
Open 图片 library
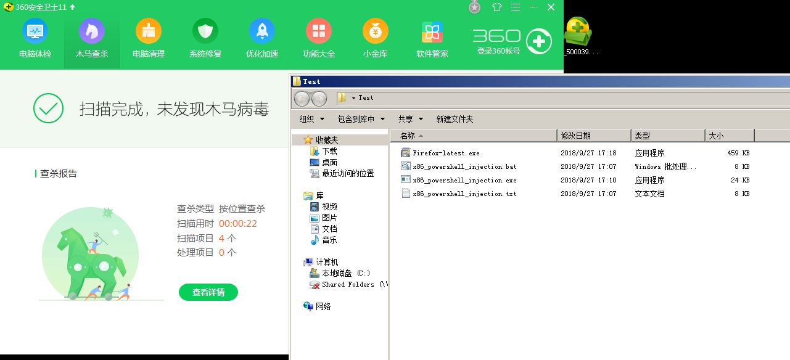(329, 218)
